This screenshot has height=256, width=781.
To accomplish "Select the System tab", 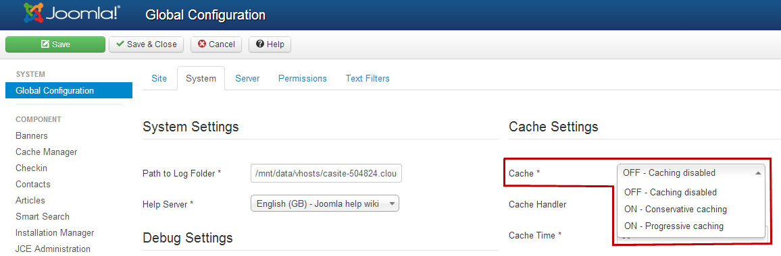I will point(201,79).
